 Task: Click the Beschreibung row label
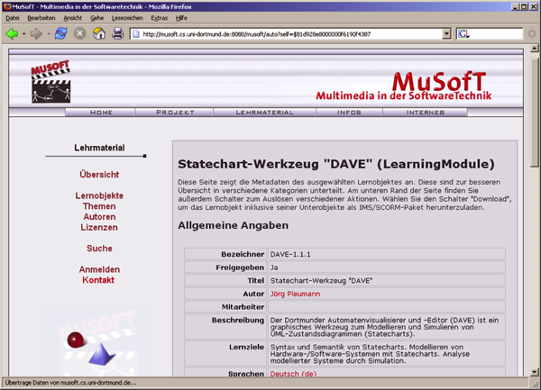238,320
